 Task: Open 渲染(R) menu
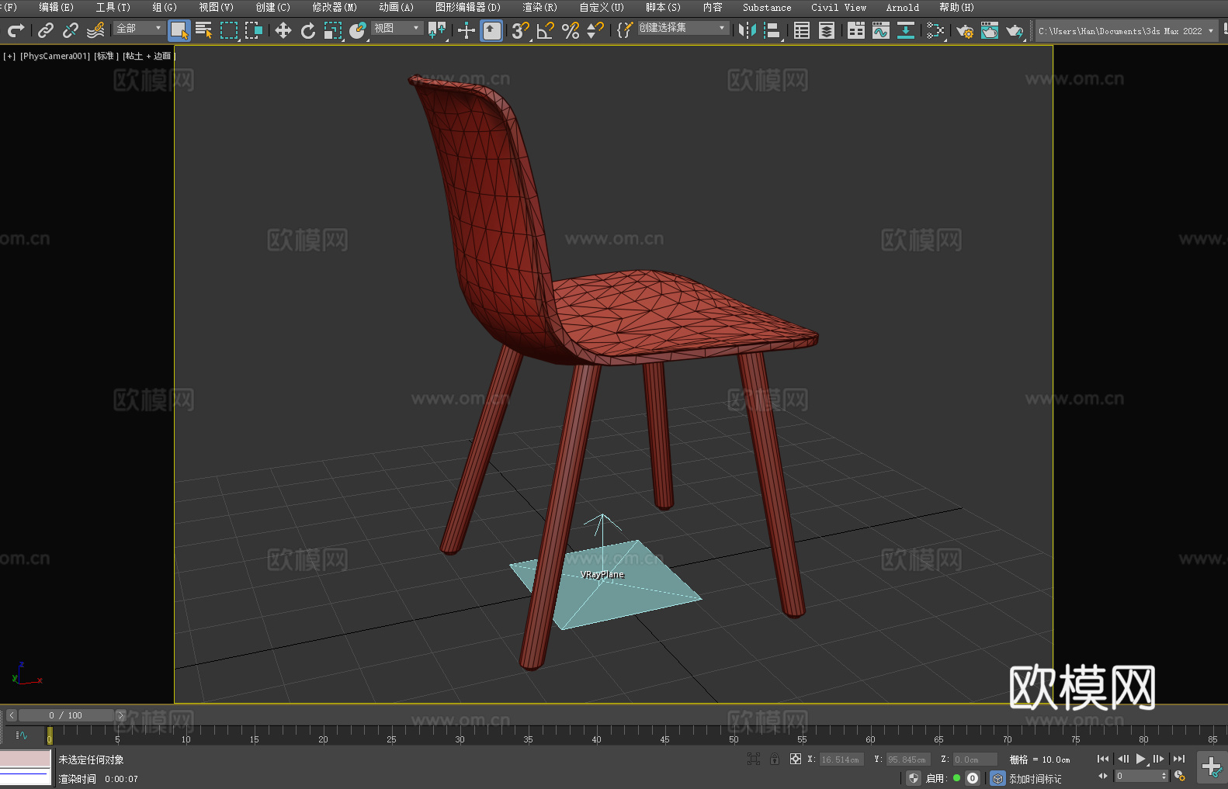click(539, 7)
